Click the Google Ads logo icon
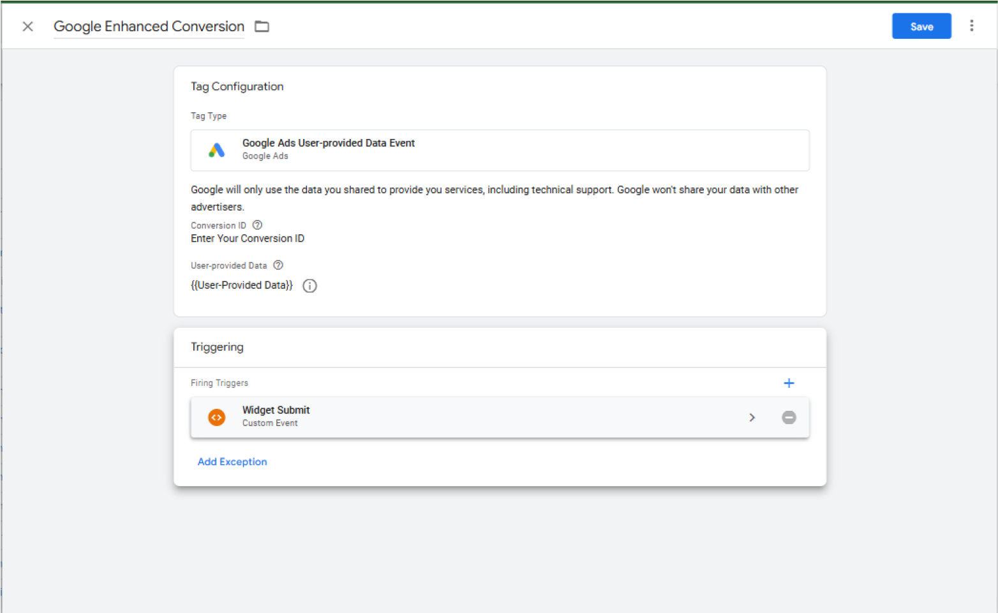This screenshot has width=998, height=613. [216, 150]
